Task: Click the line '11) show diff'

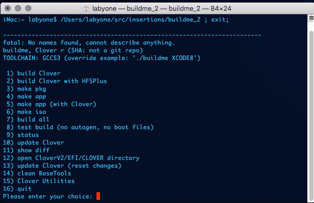Action: [x=26, y=150]
